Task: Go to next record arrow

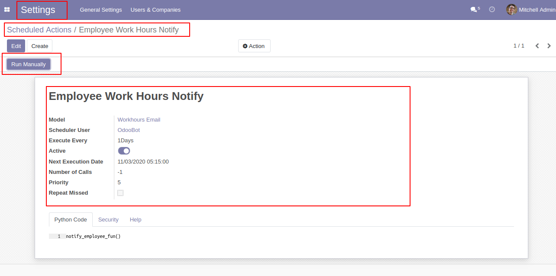Action: click(549, 46)
